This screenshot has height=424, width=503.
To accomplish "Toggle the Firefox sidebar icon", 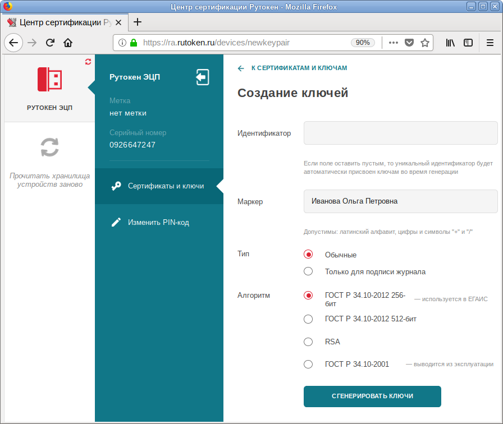I will tap(468, 43).
